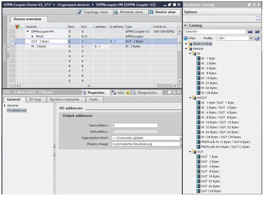Collapse the Catalog section header
264x197 pixels.
click(x=185, y=25)
